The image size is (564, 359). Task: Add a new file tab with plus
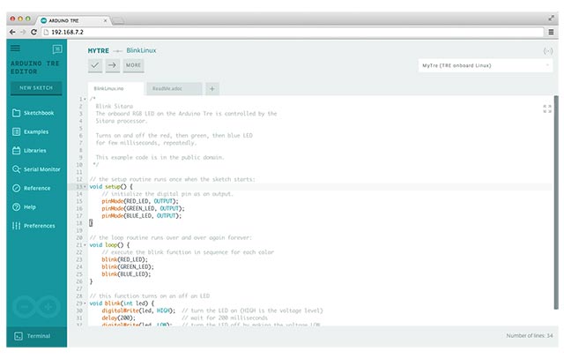coord(212,88)
